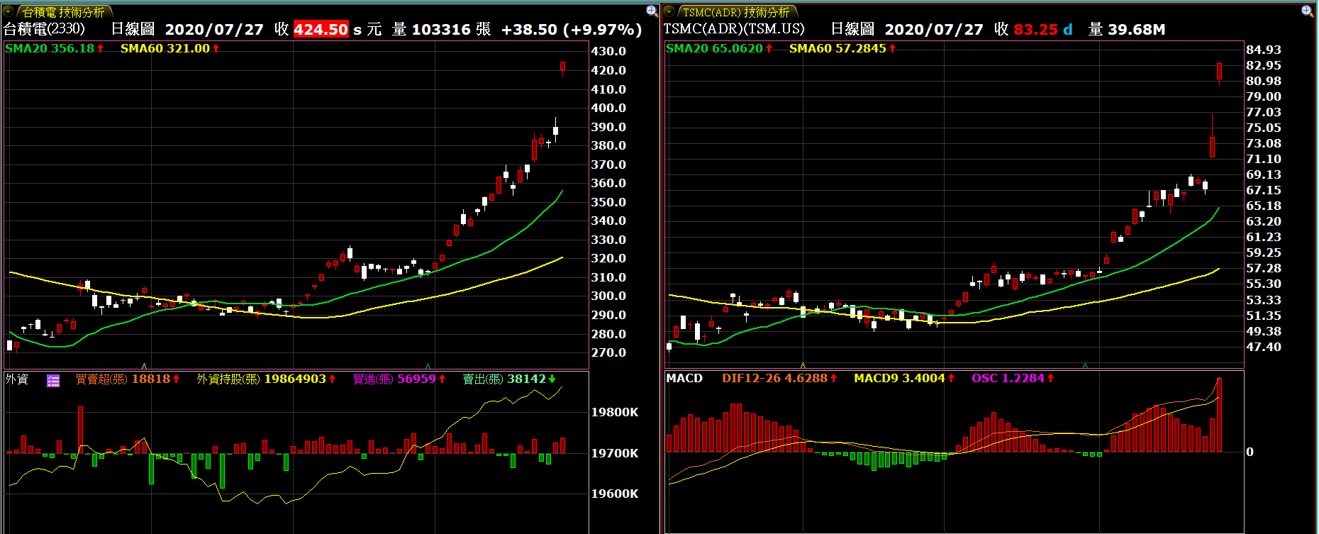This screenshot has height=534, width=1319.
Task: Click the 量 103316 張 volume value
Action: [441, 29]
